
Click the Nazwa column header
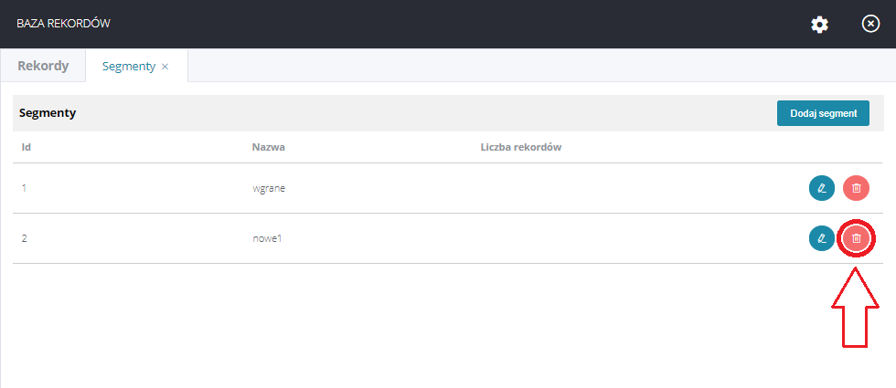[268, 147]
